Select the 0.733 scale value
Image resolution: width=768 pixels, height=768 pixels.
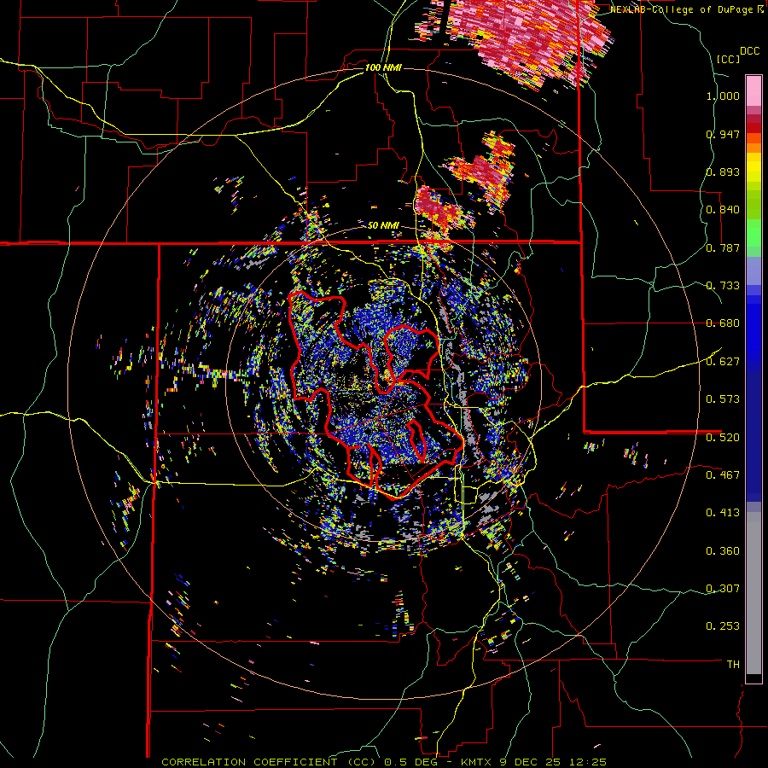(x=723, y=286)
